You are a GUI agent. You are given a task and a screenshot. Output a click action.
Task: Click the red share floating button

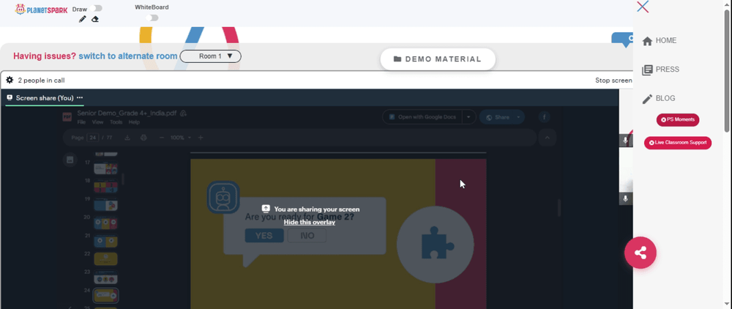click(640, 253)
